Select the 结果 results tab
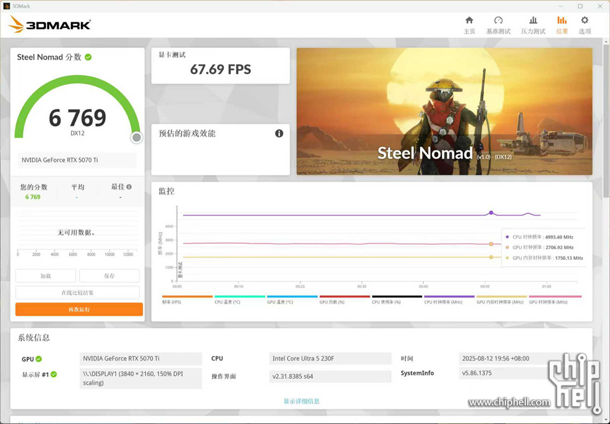This screenshot has height=424, width=610. (x=561, y=25)
